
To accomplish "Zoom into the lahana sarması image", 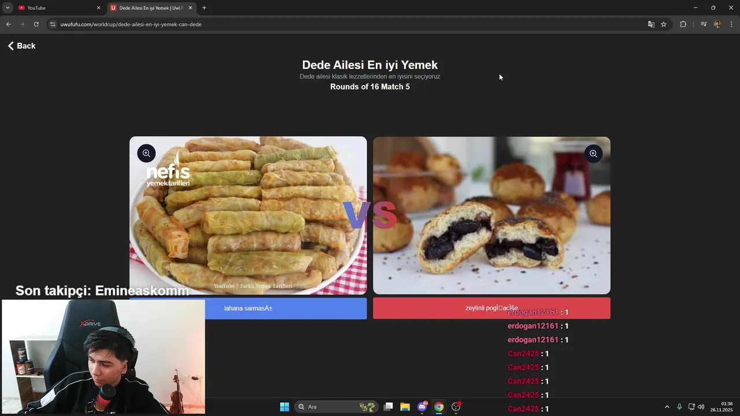I will [x=146, y=153].
